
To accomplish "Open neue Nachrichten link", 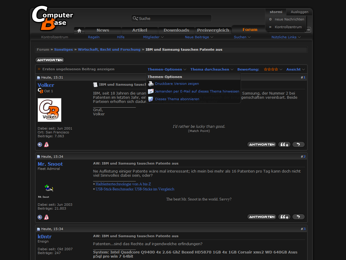I will (289, 20).
